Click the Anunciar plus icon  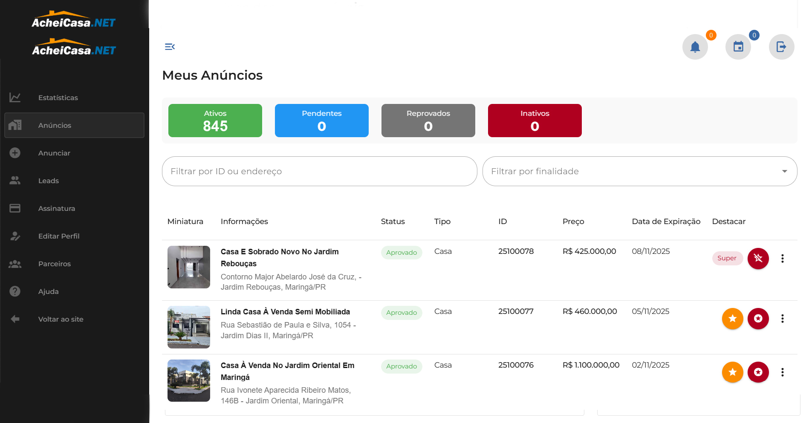(x=15, y=153)
